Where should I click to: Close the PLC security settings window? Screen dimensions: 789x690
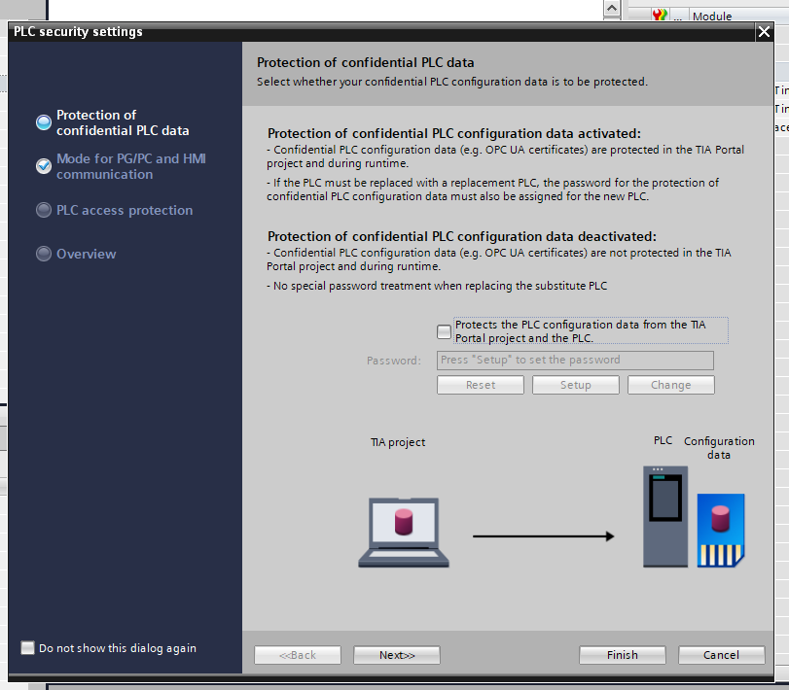click(764, 32)
